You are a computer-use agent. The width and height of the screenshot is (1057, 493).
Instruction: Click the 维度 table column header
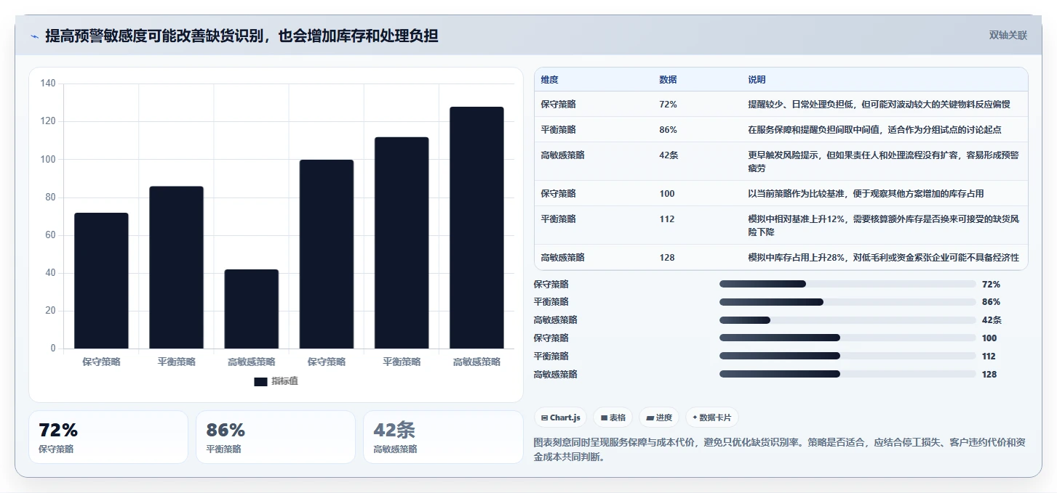click(550, 80)
